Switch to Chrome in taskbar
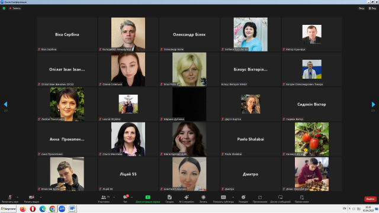The image size is (379, 213). [52, 209]
